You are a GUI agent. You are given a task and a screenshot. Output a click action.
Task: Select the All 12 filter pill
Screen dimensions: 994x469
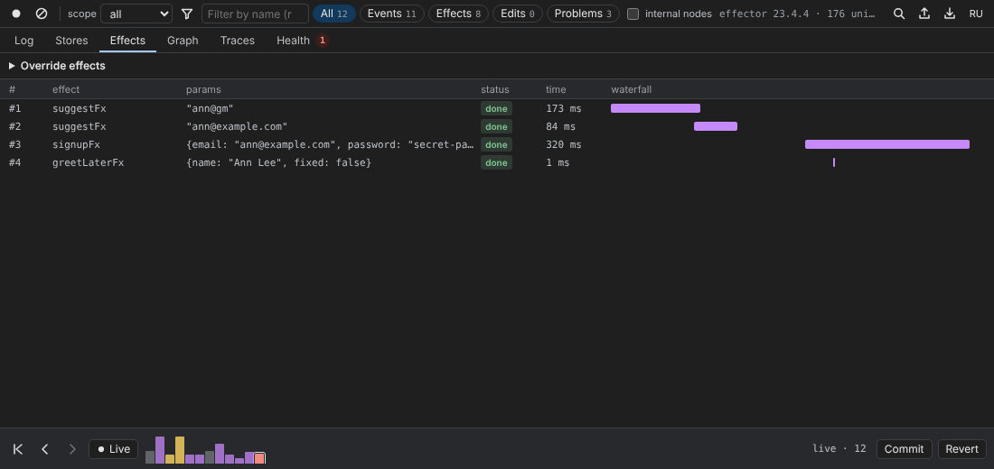click(x=334, y=14)
